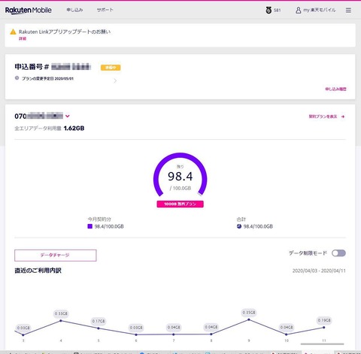
Task: Click the clock icon beside plan change date
Action: point(17,78)
